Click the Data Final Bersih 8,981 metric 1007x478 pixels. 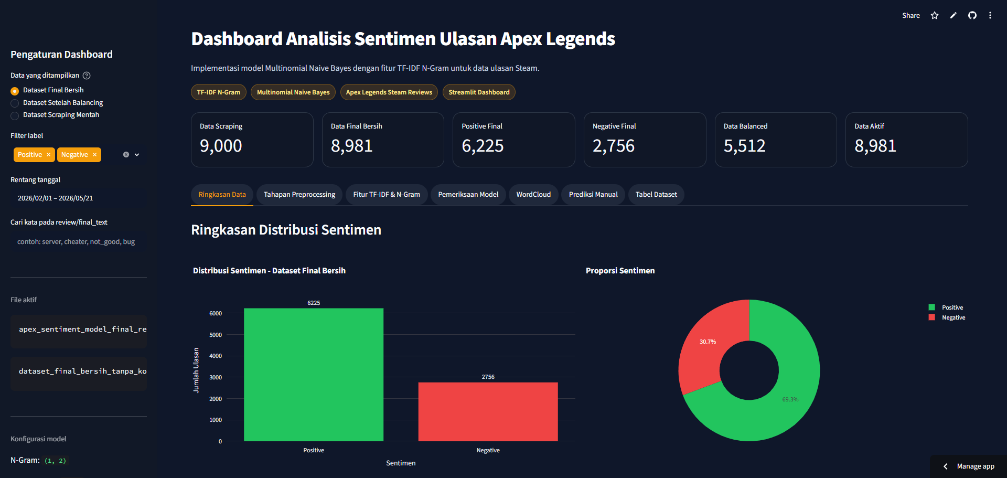point(383,140)
